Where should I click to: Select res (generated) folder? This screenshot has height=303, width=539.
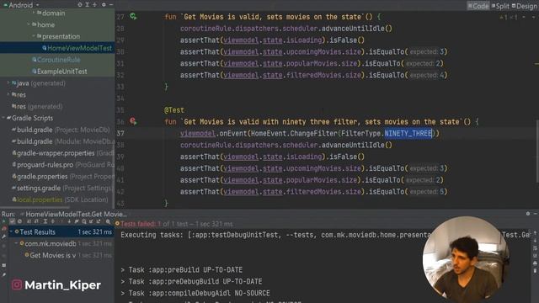(37, 107)
